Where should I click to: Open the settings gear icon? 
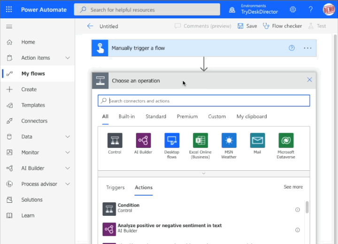pos(293,9)
